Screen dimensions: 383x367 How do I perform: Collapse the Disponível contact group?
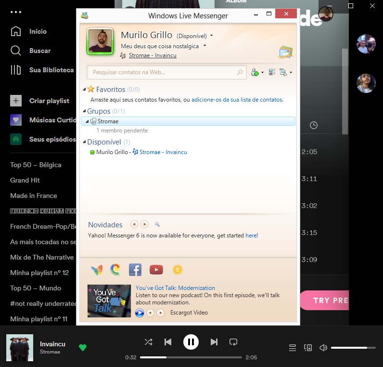click(84, 142)
